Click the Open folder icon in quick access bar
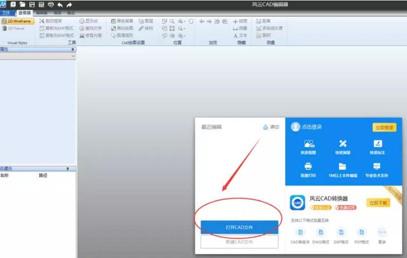Screen dimensions: 407x258 [22, 4]
